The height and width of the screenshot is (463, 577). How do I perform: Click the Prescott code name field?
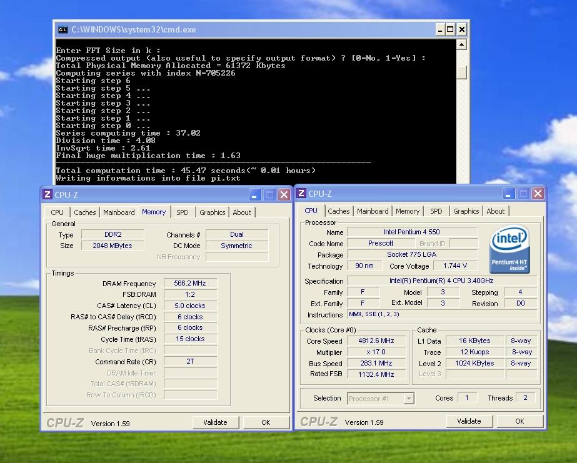tap(381, 244)
